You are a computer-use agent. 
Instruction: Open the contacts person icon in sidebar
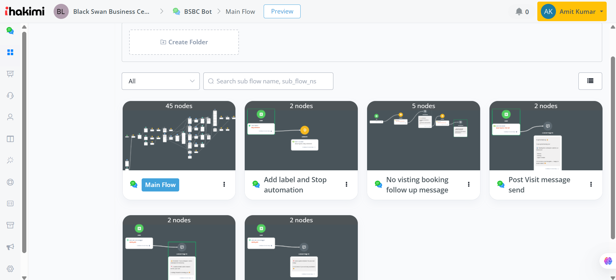pyautogui.click(x=10, y=117)
